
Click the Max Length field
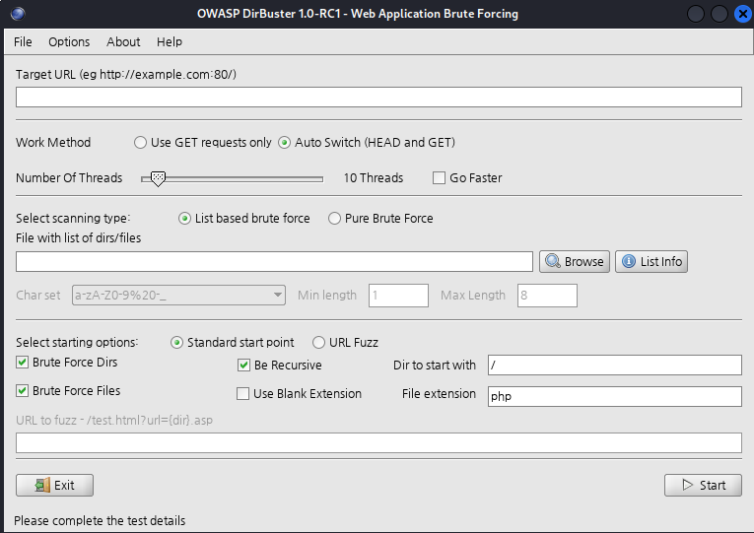tap(547, 296)
